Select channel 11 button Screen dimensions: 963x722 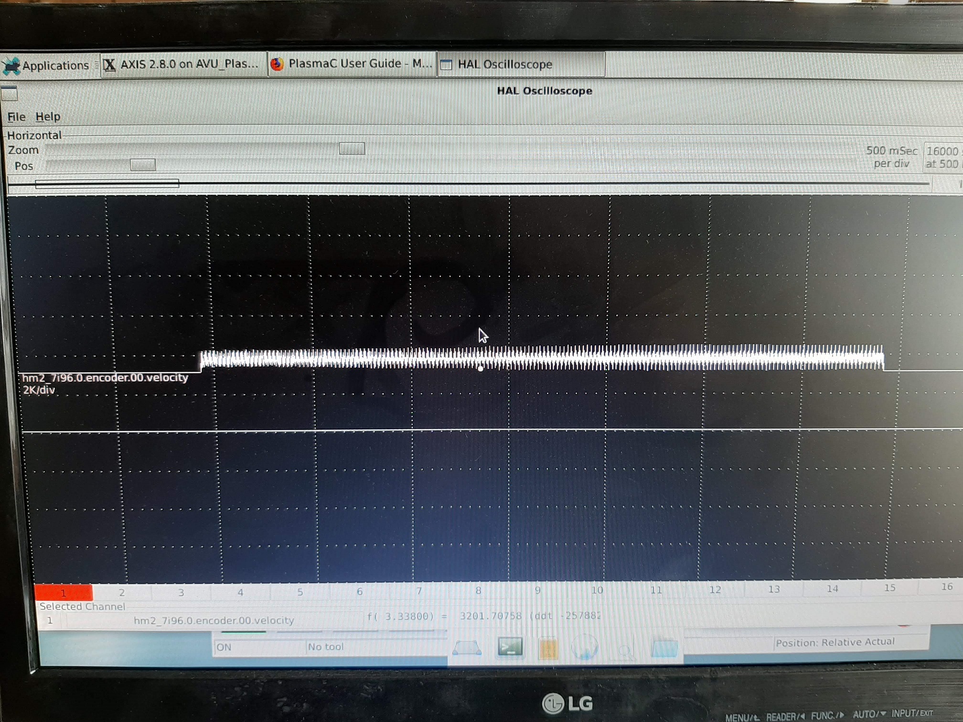656,590
